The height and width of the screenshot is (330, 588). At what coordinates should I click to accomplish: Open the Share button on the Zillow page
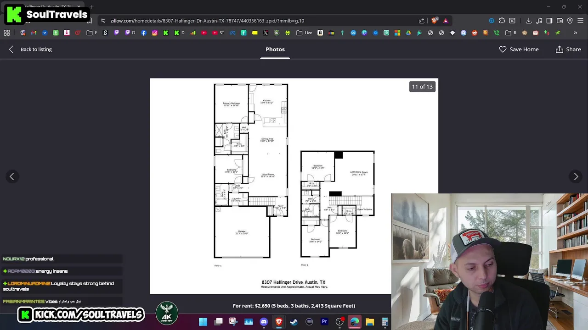(x=568, y=49)
